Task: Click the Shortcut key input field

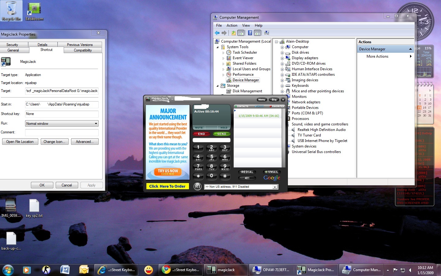Action: (62, 114)
